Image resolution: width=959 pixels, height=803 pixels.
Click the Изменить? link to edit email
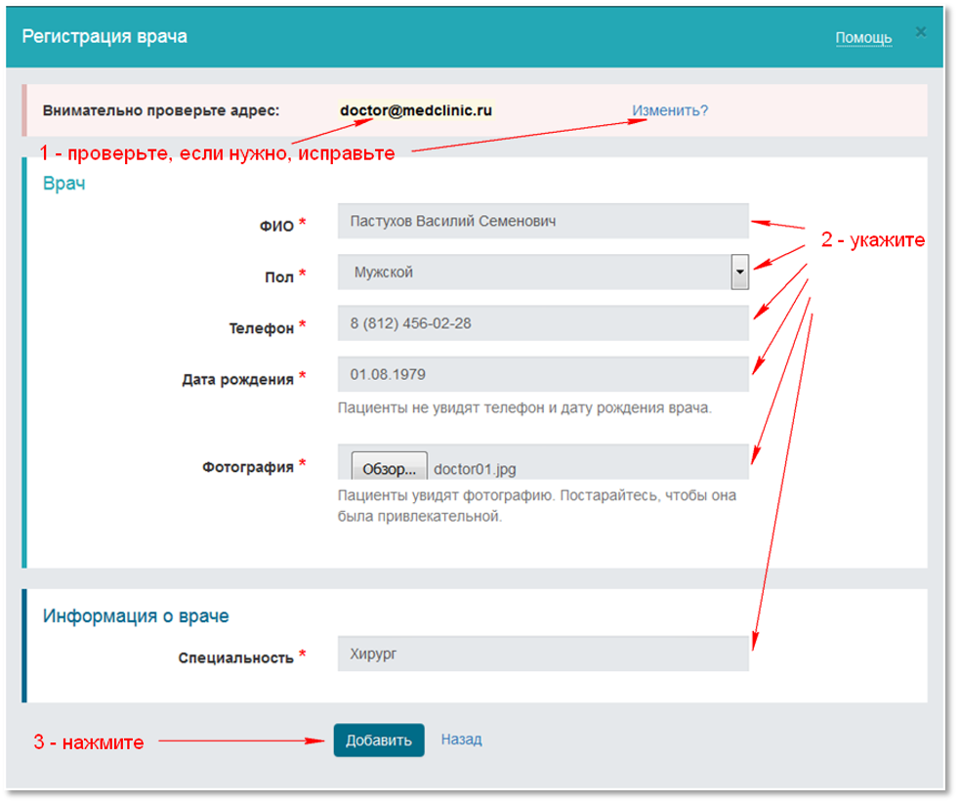[x=670, y=110]
